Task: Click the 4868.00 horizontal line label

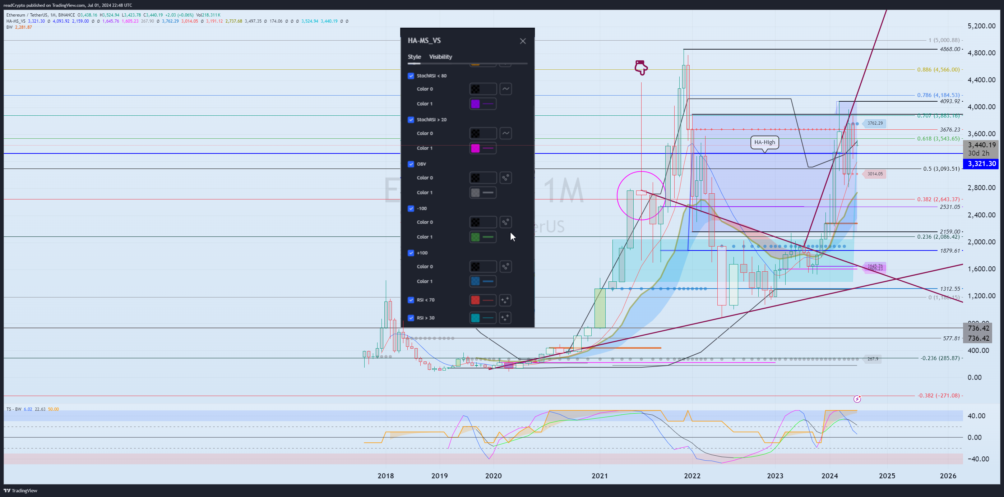Action: coord(950,49)
